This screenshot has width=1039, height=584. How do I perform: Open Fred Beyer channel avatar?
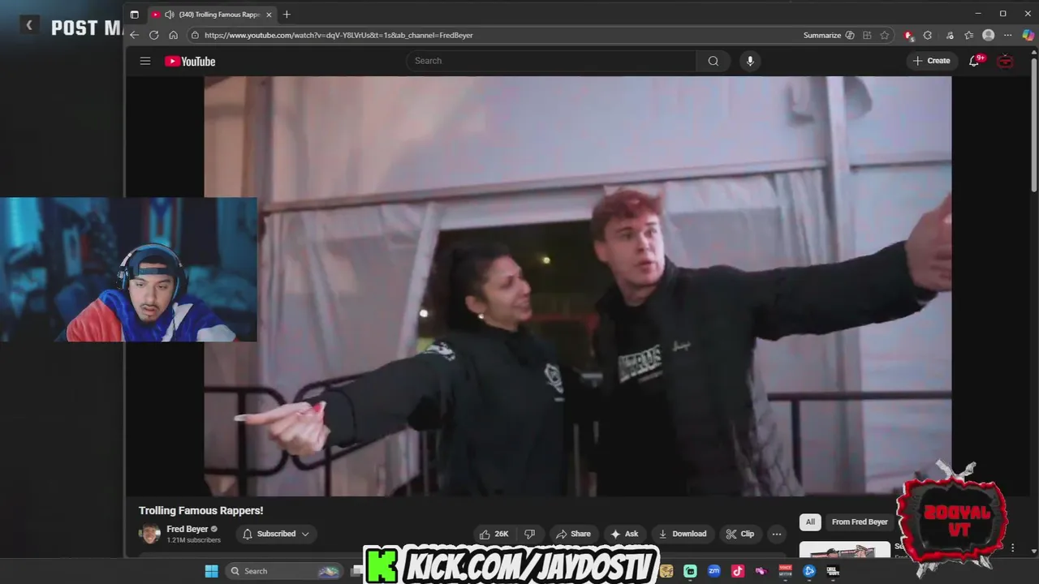pyautogui.click(x=150, y=534)
